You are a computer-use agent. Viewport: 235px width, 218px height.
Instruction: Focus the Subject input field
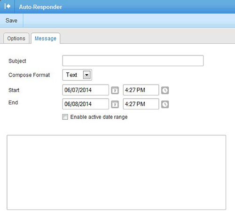coord(133,61)
